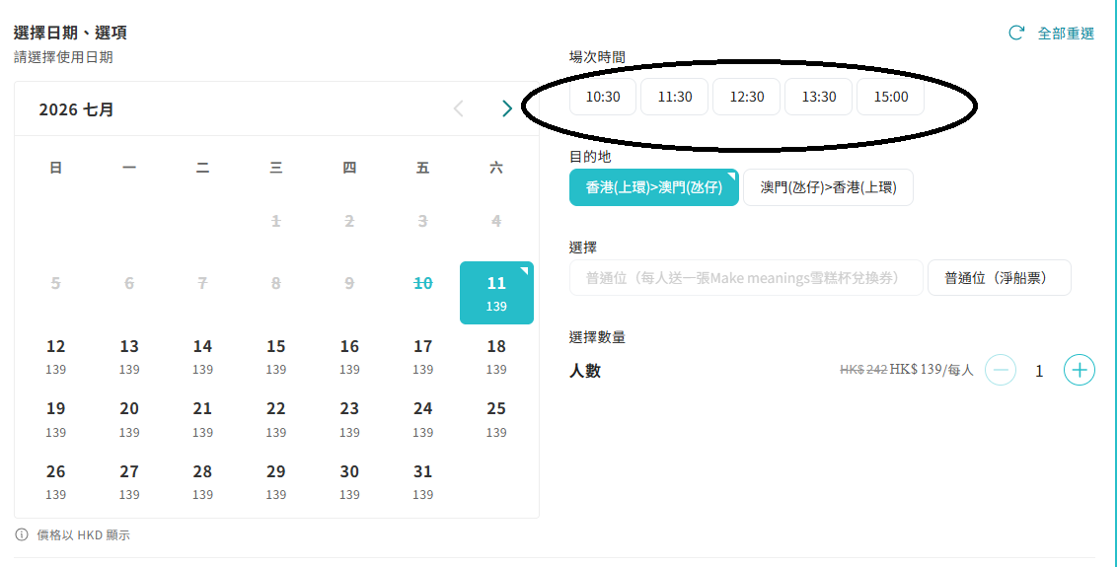Choose July 29 date cell

tap(276, 481)
